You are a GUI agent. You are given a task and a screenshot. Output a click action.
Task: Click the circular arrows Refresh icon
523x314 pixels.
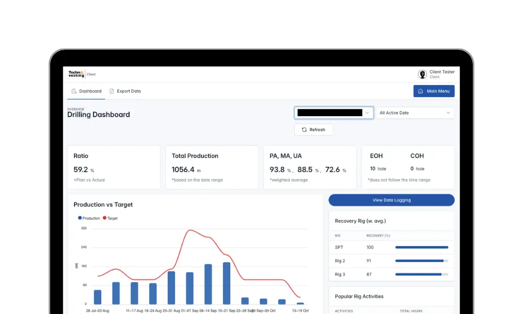point(304,130)
